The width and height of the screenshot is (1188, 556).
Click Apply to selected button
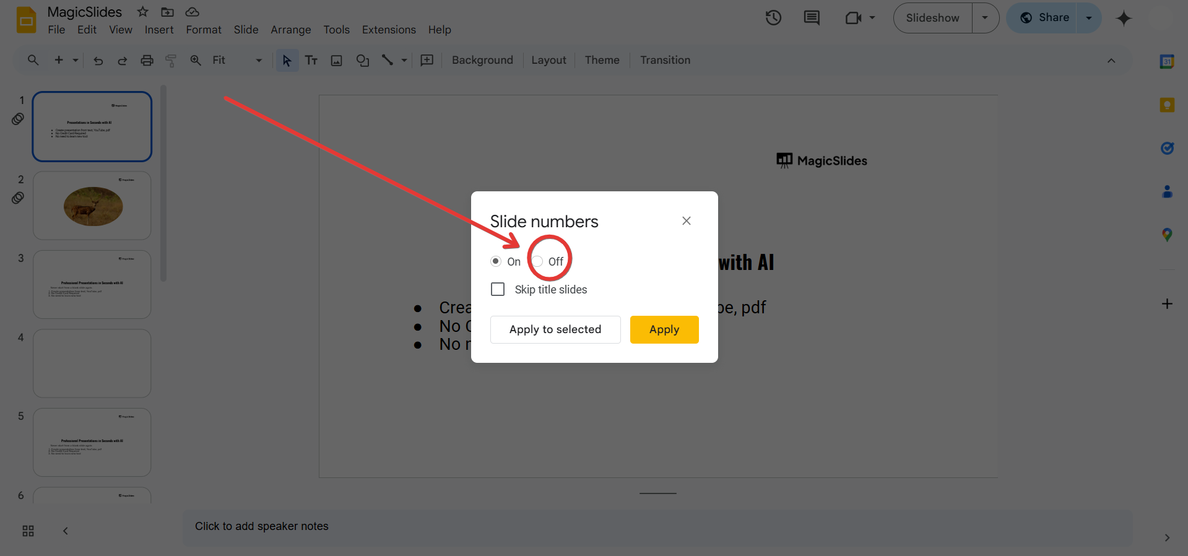[x=555, y=329]
